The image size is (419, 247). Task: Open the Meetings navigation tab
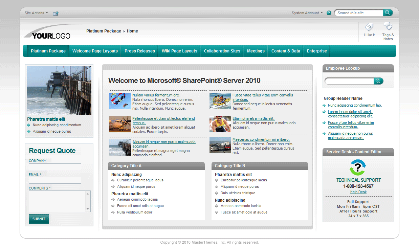256,51
